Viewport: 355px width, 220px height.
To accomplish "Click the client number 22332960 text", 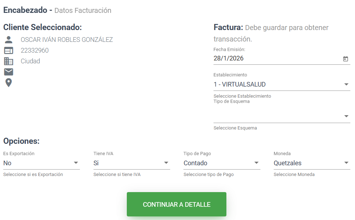I will click(35, 50).
